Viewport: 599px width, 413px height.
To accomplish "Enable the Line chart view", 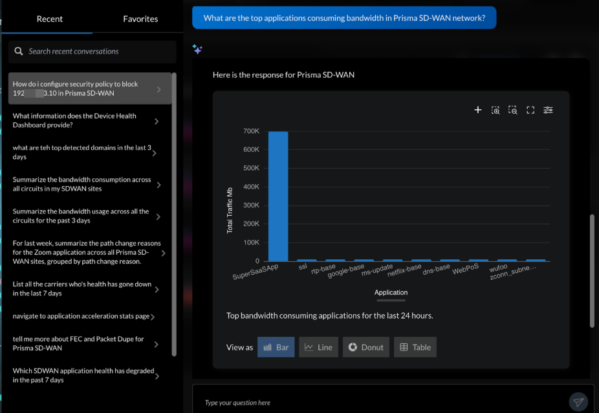I will (x=318, y=347).
